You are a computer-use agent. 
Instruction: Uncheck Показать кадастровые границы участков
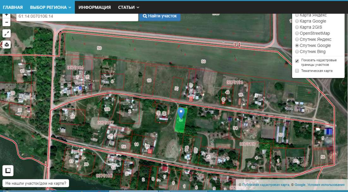297,61
